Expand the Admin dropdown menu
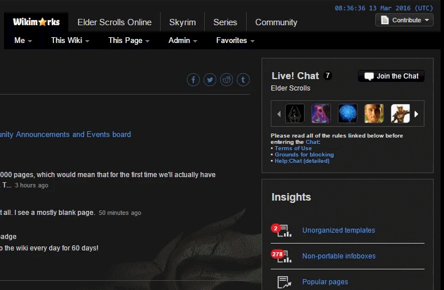This screenshot has width=444, height=290. [x=182, y=41]
